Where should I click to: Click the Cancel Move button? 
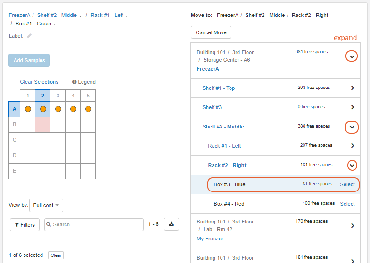(211, 32)
